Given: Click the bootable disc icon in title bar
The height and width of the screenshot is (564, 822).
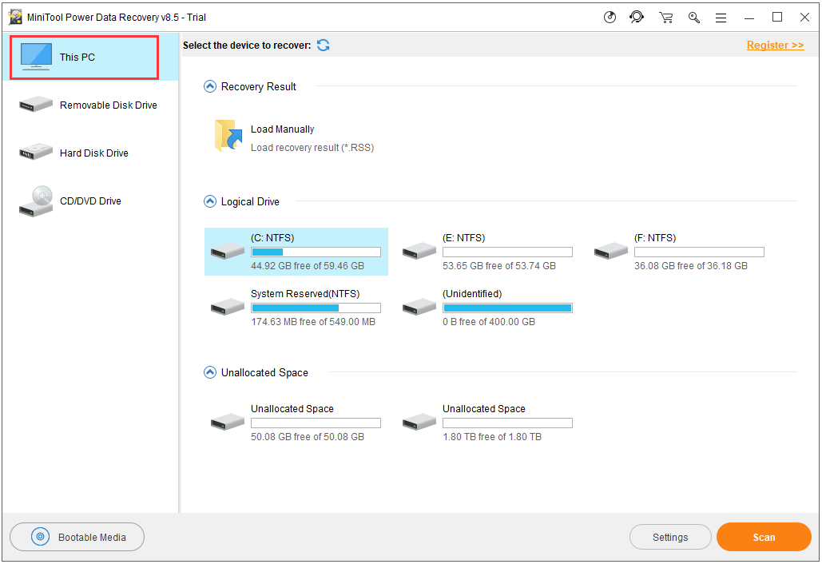Looking at the screenshot, I should click(610, 18).
